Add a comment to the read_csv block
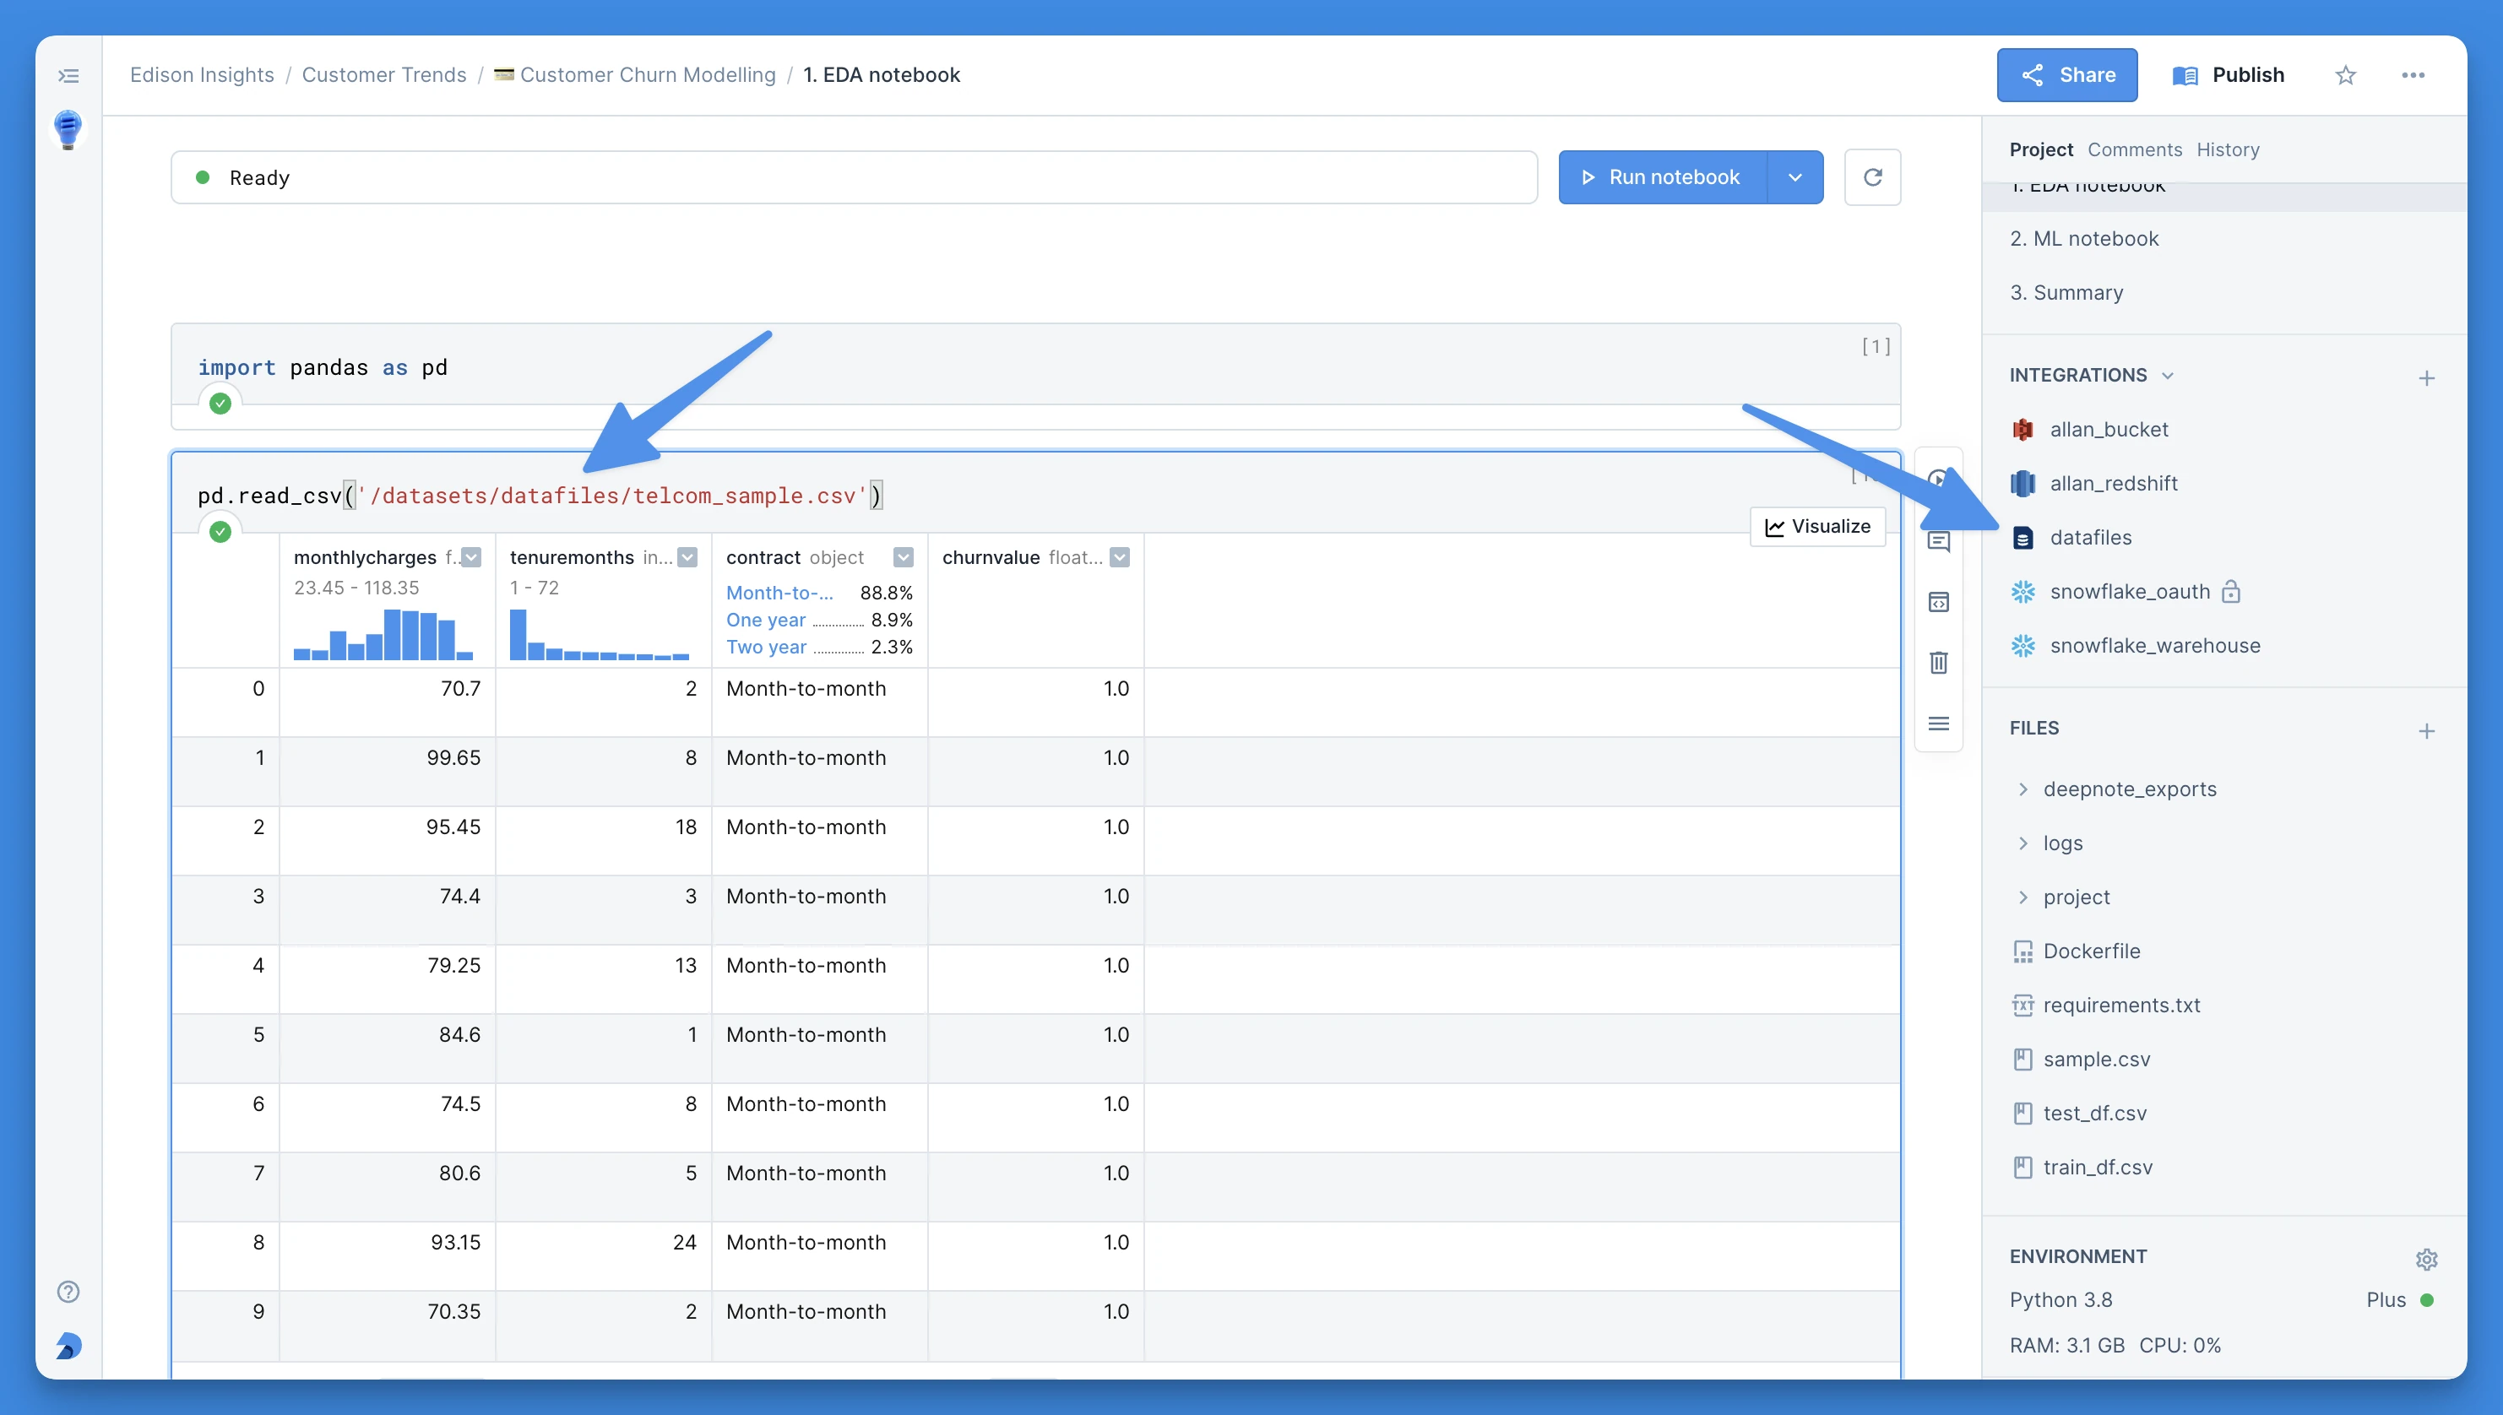The height and width of the screenshot is (1415, 2503). click(x=1938, y=541)
